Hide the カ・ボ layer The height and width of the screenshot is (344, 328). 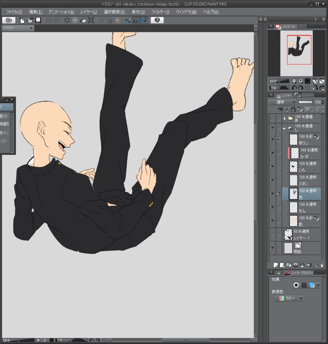pos(272,153)
